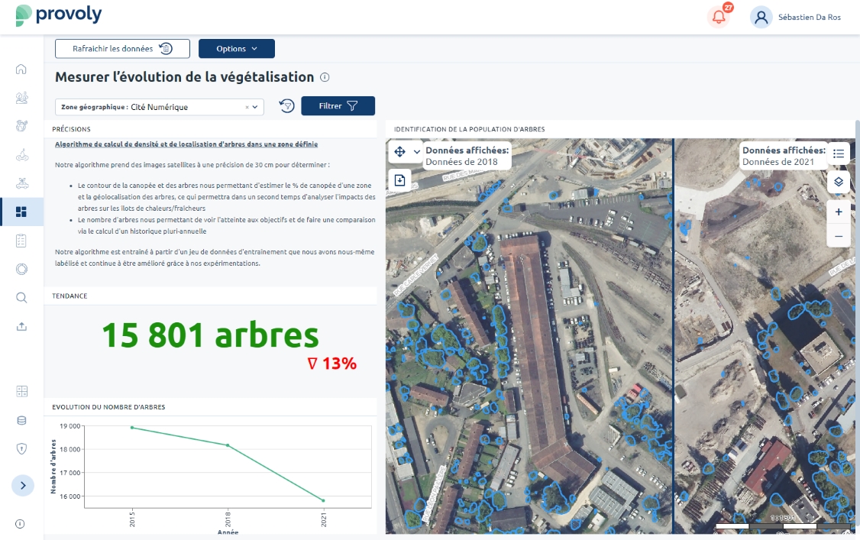Open the fifth sidebar icon above dashboard
The width and height of the screenshot is (860, 540).
[21, 183]
